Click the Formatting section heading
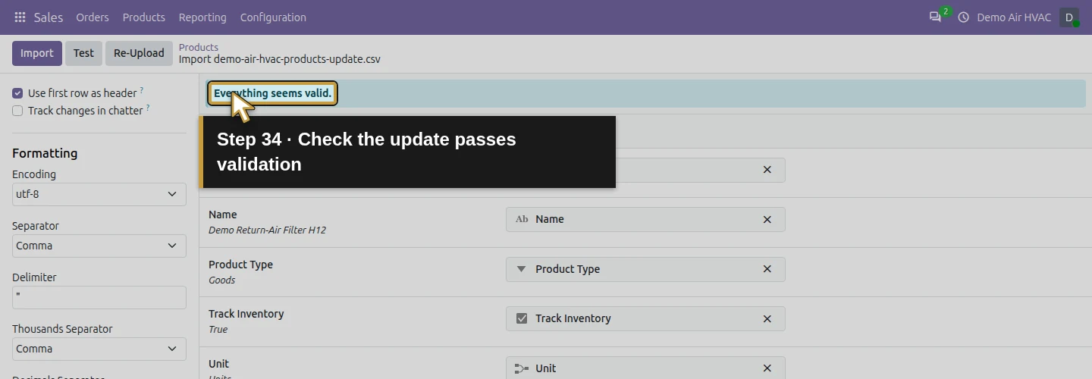This screenshot has height=379, width=1092. coord(45,153)
